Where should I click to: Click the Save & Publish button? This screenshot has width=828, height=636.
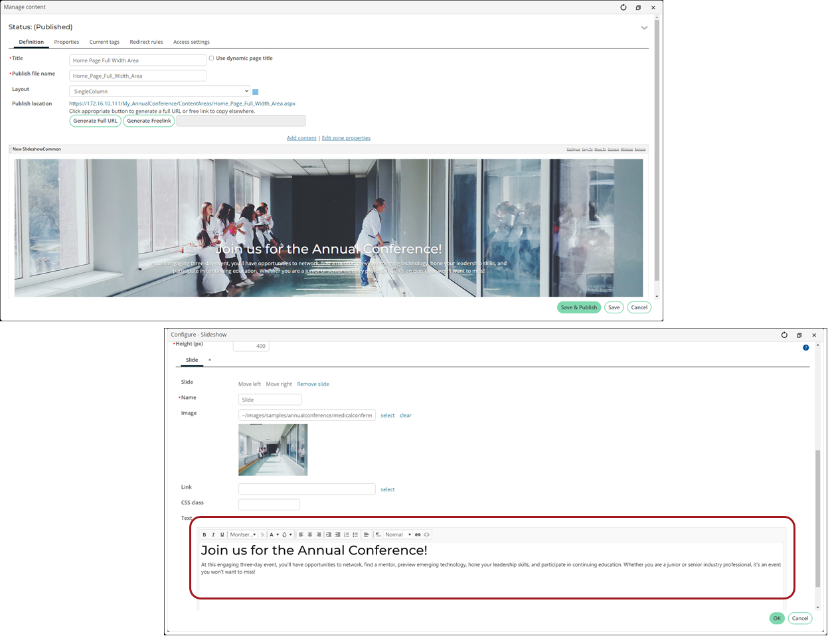579,307
